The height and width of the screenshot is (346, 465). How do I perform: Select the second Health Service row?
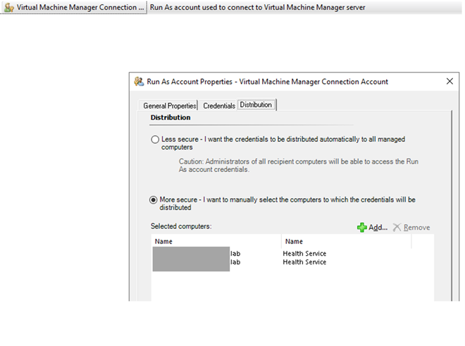304,262
